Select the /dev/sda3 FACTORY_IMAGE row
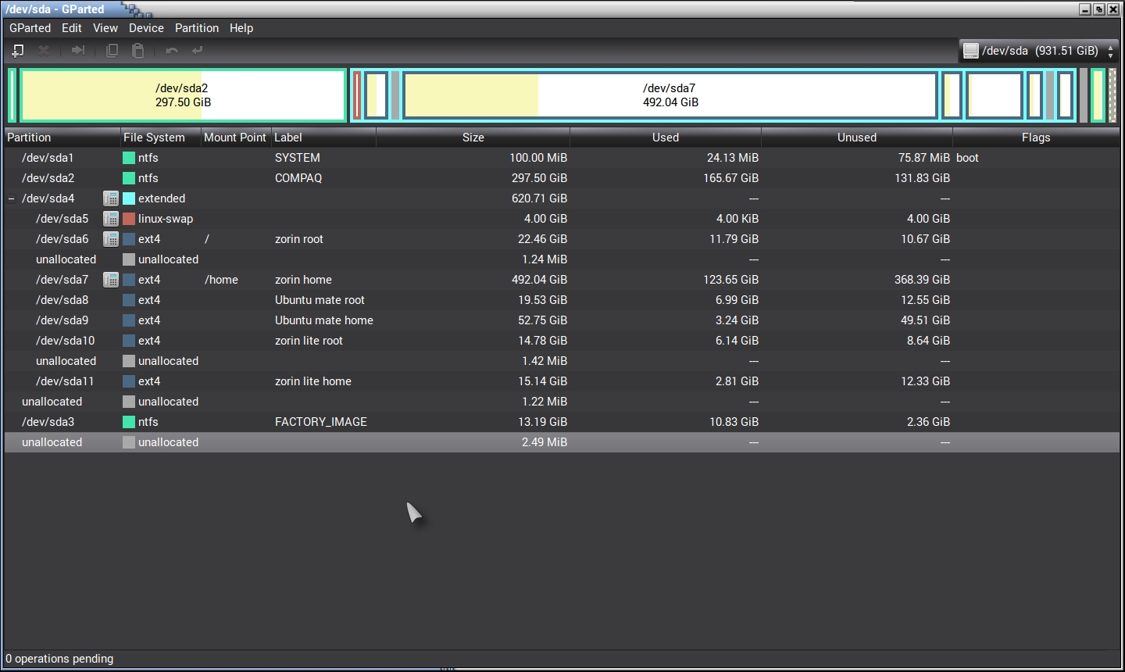Image resolution: width=1125 pixels, height=672 pixels. (320, 422)
